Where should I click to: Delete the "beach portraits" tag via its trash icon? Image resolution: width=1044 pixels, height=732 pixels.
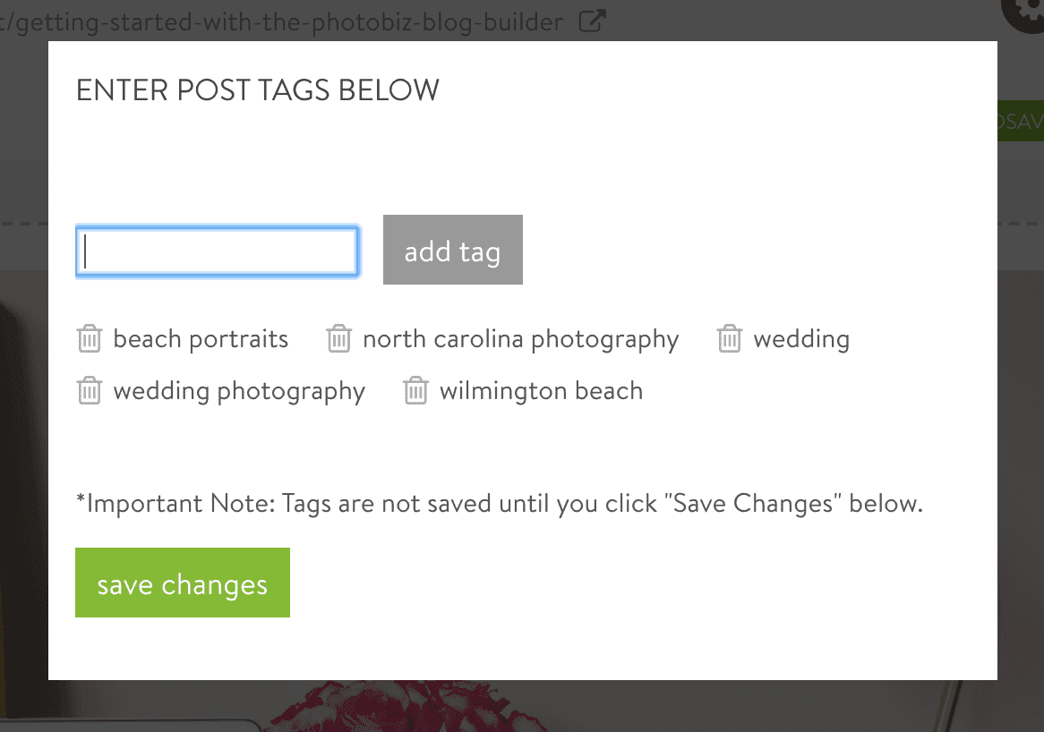tap(89, 338)
